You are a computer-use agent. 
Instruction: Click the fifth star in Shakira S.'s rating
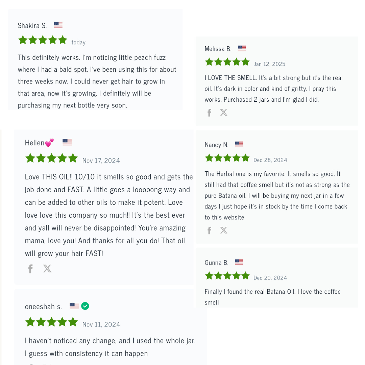[x=63, y=40]
